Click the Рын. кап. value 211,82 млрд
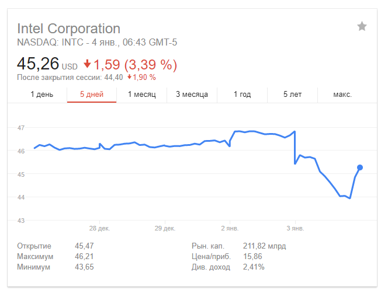Image resolution: width=381 pixels, height=290 pixels. point(264,246)
